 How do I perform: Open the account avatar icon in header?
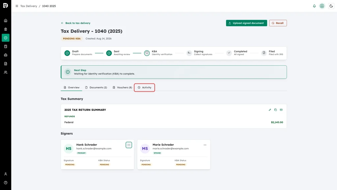coord(322,6)
